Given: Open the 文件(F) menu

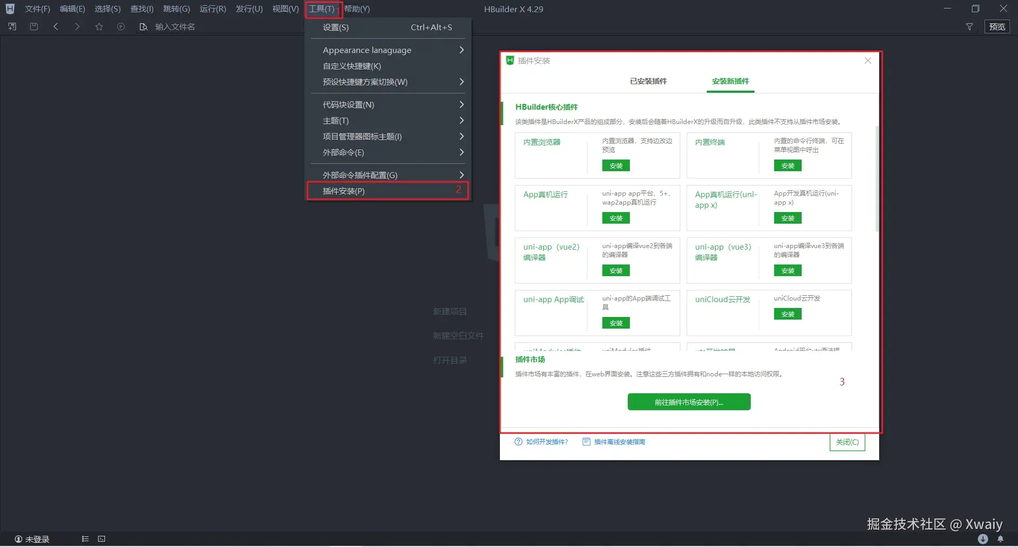Looking at the screenshot, I should point(37,9).
